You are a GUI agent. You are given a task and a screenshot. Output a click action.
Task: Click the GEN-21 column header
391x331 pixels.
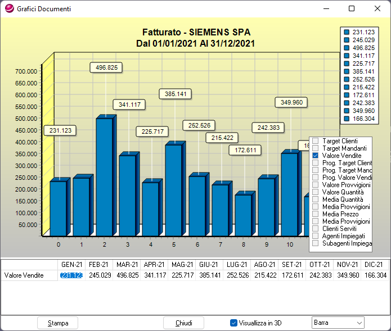click(x=71, y=265)
